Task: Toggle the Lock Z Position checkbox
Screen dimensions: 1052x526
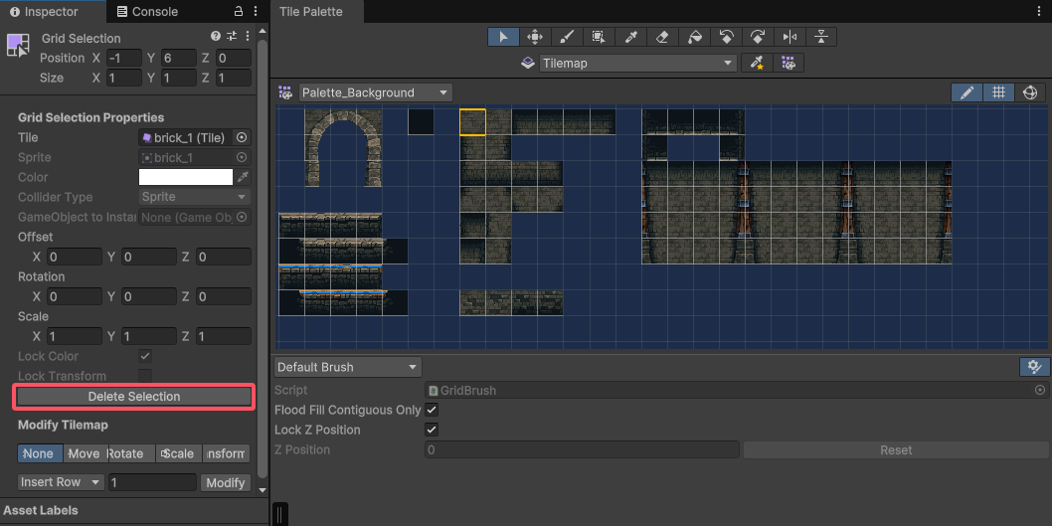Action: (x=432, y=430)
